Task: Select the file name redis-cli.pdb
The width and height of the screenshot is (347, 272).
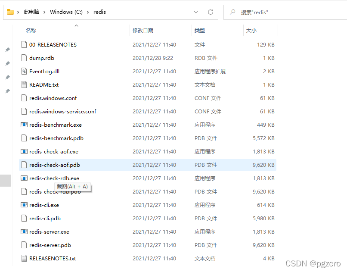Action: (x=45, y=219)
